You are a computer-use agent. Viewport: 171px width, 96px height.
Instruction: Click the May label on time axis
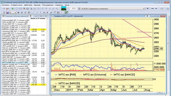click(114, 90)
